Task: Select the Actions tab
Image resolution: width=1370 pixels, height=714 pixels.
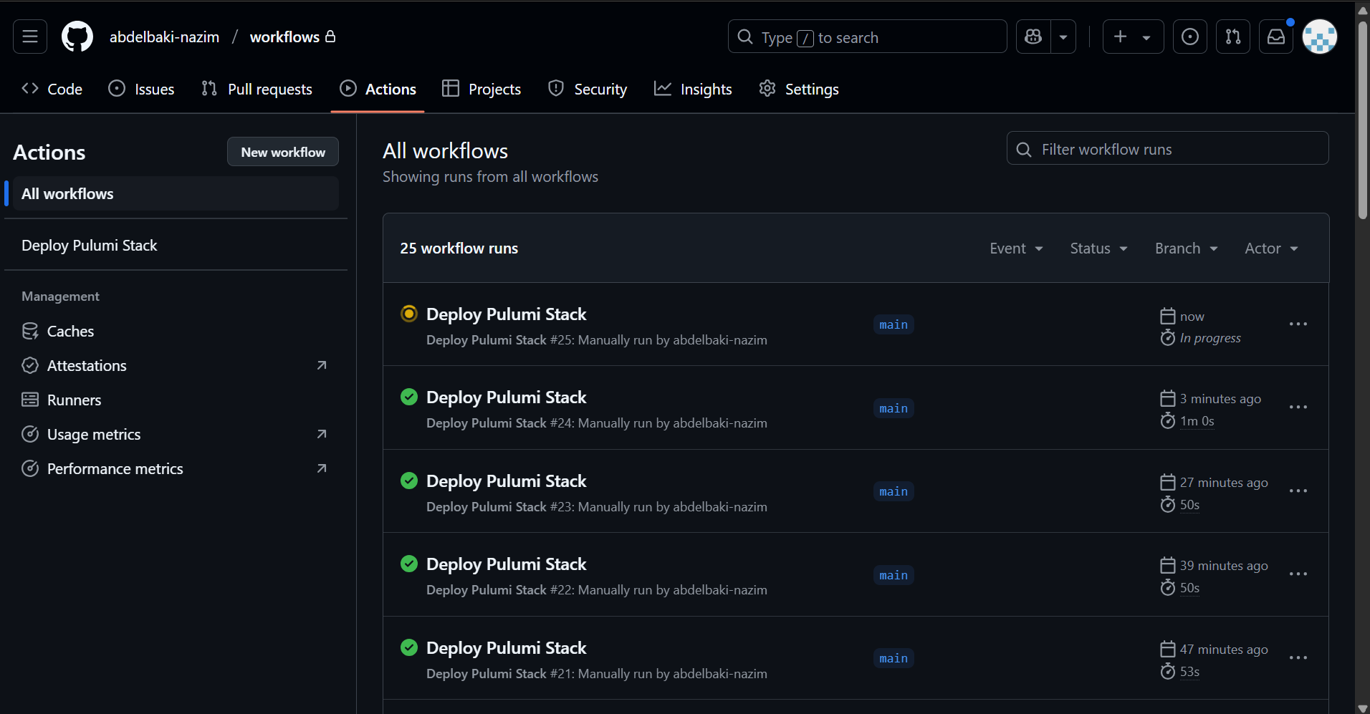Action: click(x=378, y=89)
